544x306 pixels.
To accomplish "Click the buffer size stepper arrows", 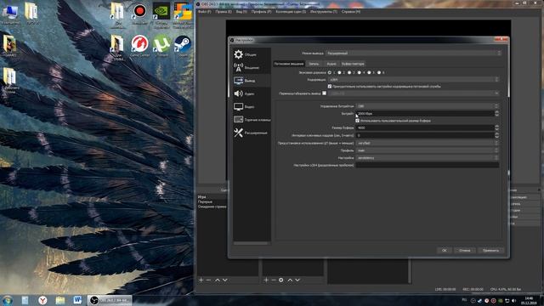I will tap(496, 128).
